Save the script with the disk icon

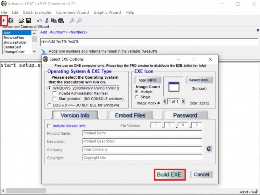[x=29, y=20]
